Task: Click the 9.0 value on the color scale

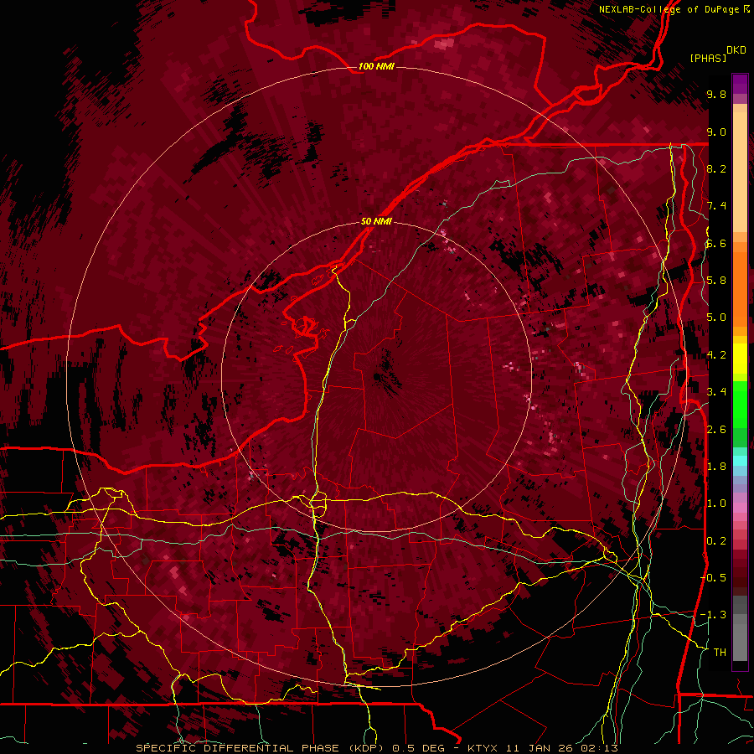Action: pyautogui.click(x=716, y=132)
